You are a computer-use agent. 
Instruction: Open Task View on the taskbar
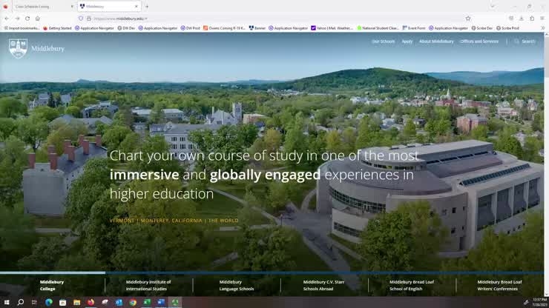(34, 302)
